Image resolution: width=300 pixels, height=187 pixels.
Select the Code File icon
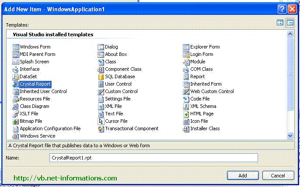click(186, 99)
